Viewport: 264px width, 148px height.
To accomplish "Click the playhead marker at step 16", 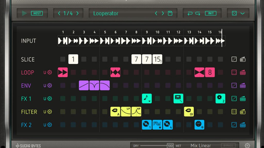I will (x=222, y=38).
